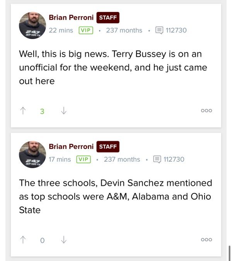This screenshot has width=232, height=261.
Task: Click the scrollbar at the right edge
Action: (x=229, y=253)
